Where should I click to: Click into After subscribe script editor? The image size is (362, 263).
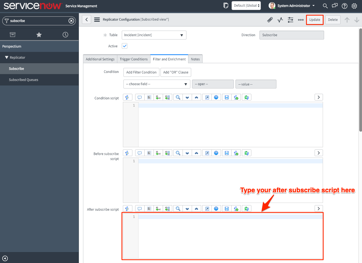(223, 236)
